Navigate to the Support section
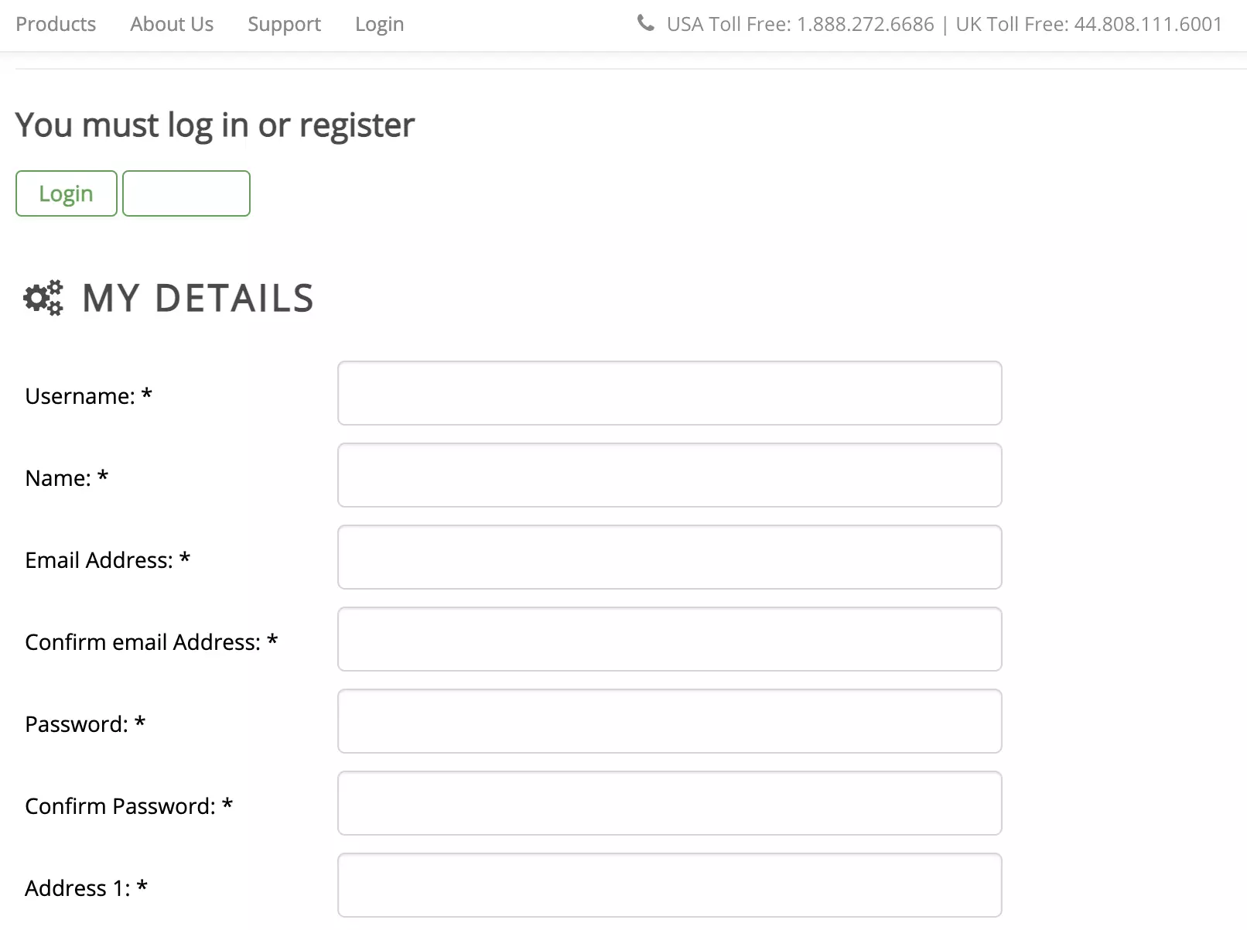The image size is (1247, 930). coord(284,24)
